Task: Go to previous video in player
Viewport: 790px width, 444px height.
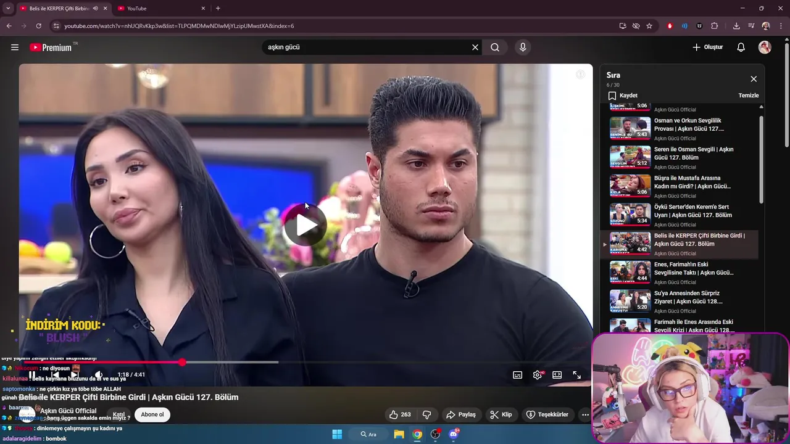Action: point(56,375)
